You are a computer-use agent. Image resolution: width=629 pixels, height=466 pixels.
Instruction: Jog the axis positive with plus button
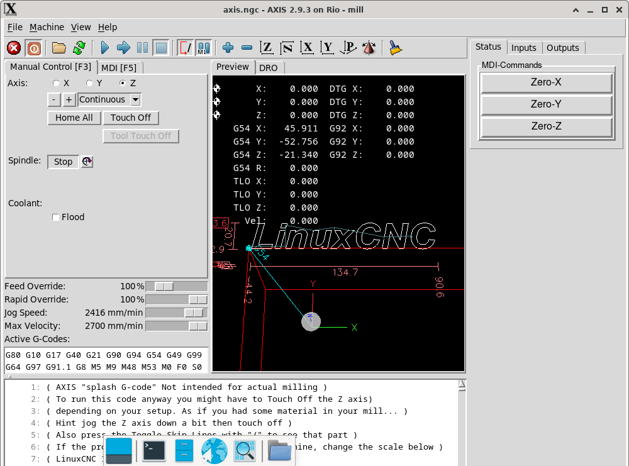(69, 99)
